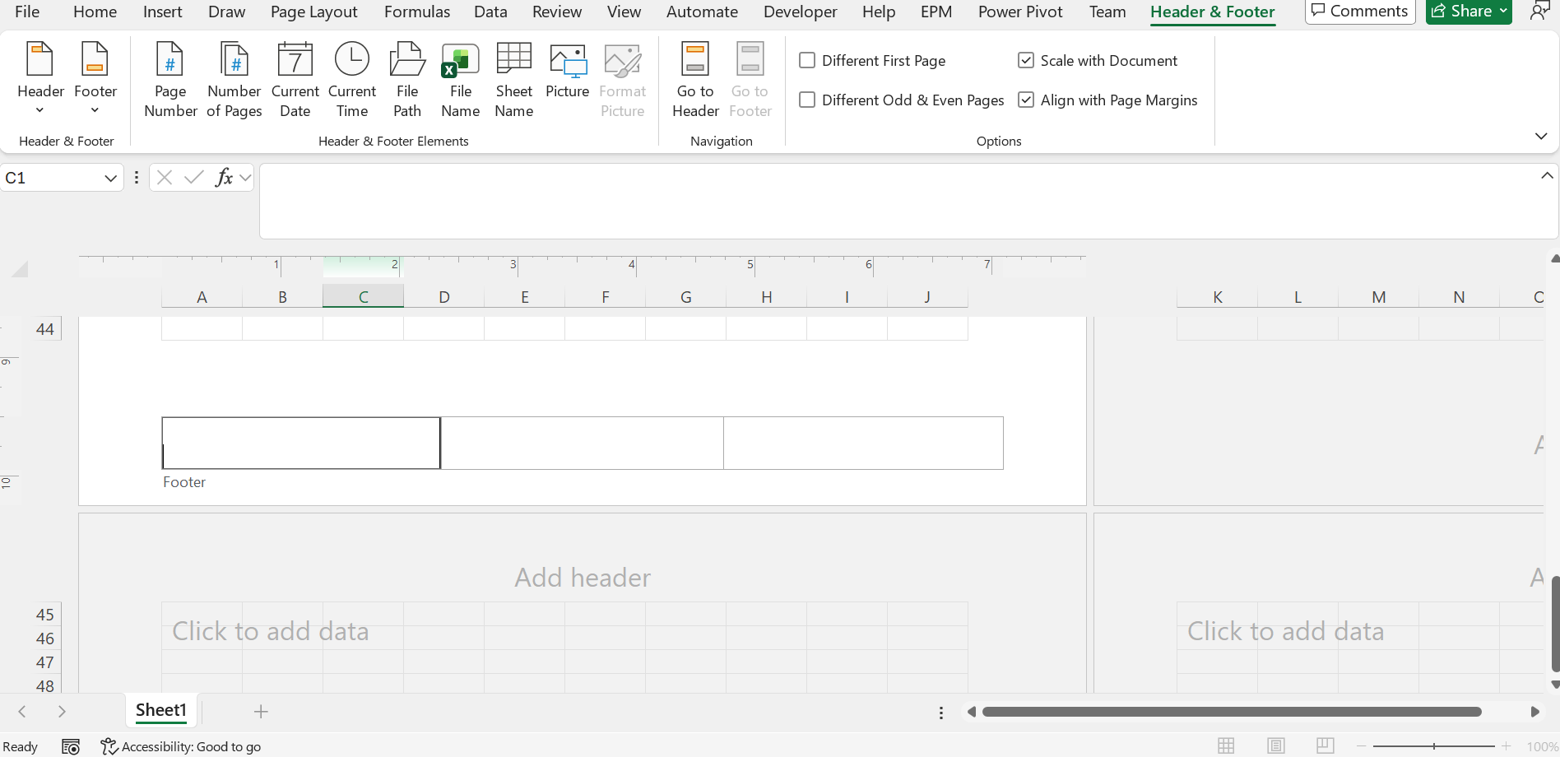Open the Share dropdown arrow

(x=1503, y=12)
